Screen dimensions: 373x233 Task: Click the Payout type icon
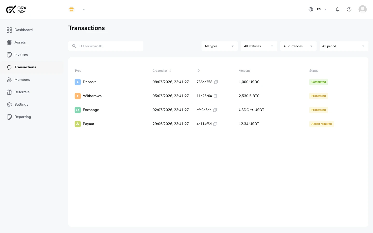click(x=78, y=124)
